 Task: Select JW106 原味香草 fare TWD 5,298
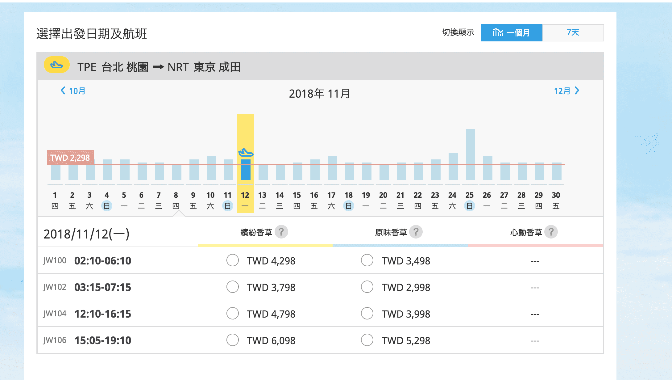(367, 340)
